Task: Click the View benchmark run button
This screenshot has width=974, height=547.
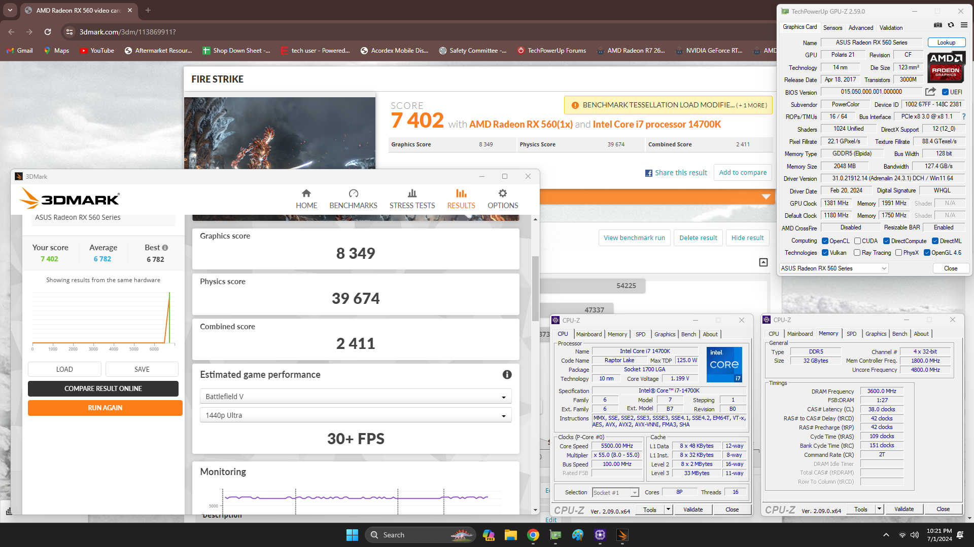Action: (x=634, y=238)
